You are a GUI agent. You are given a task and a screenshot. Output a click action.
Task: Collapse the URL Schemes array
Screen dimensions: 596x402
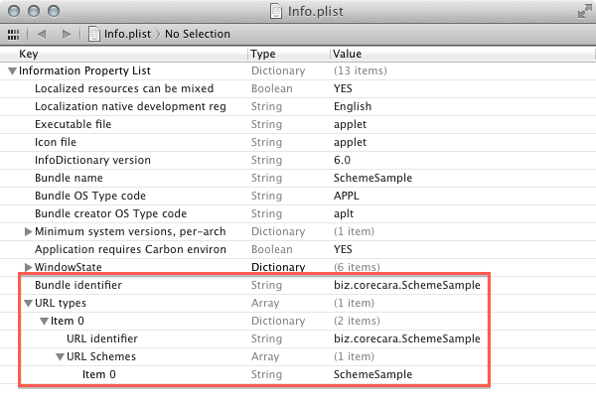tap(60, 357)
